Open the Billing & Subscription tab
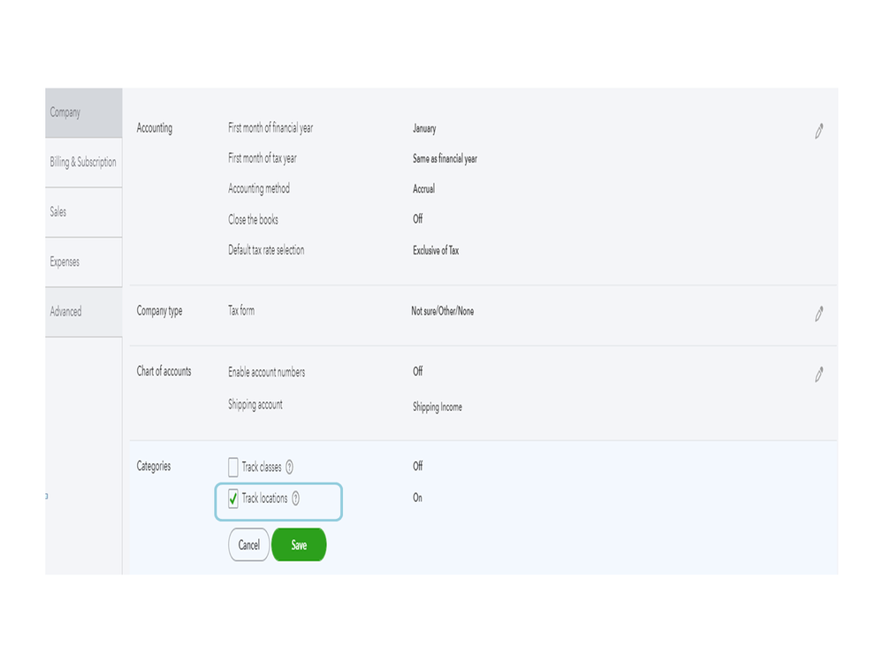883x662 pixels. (x=83, y=163)
